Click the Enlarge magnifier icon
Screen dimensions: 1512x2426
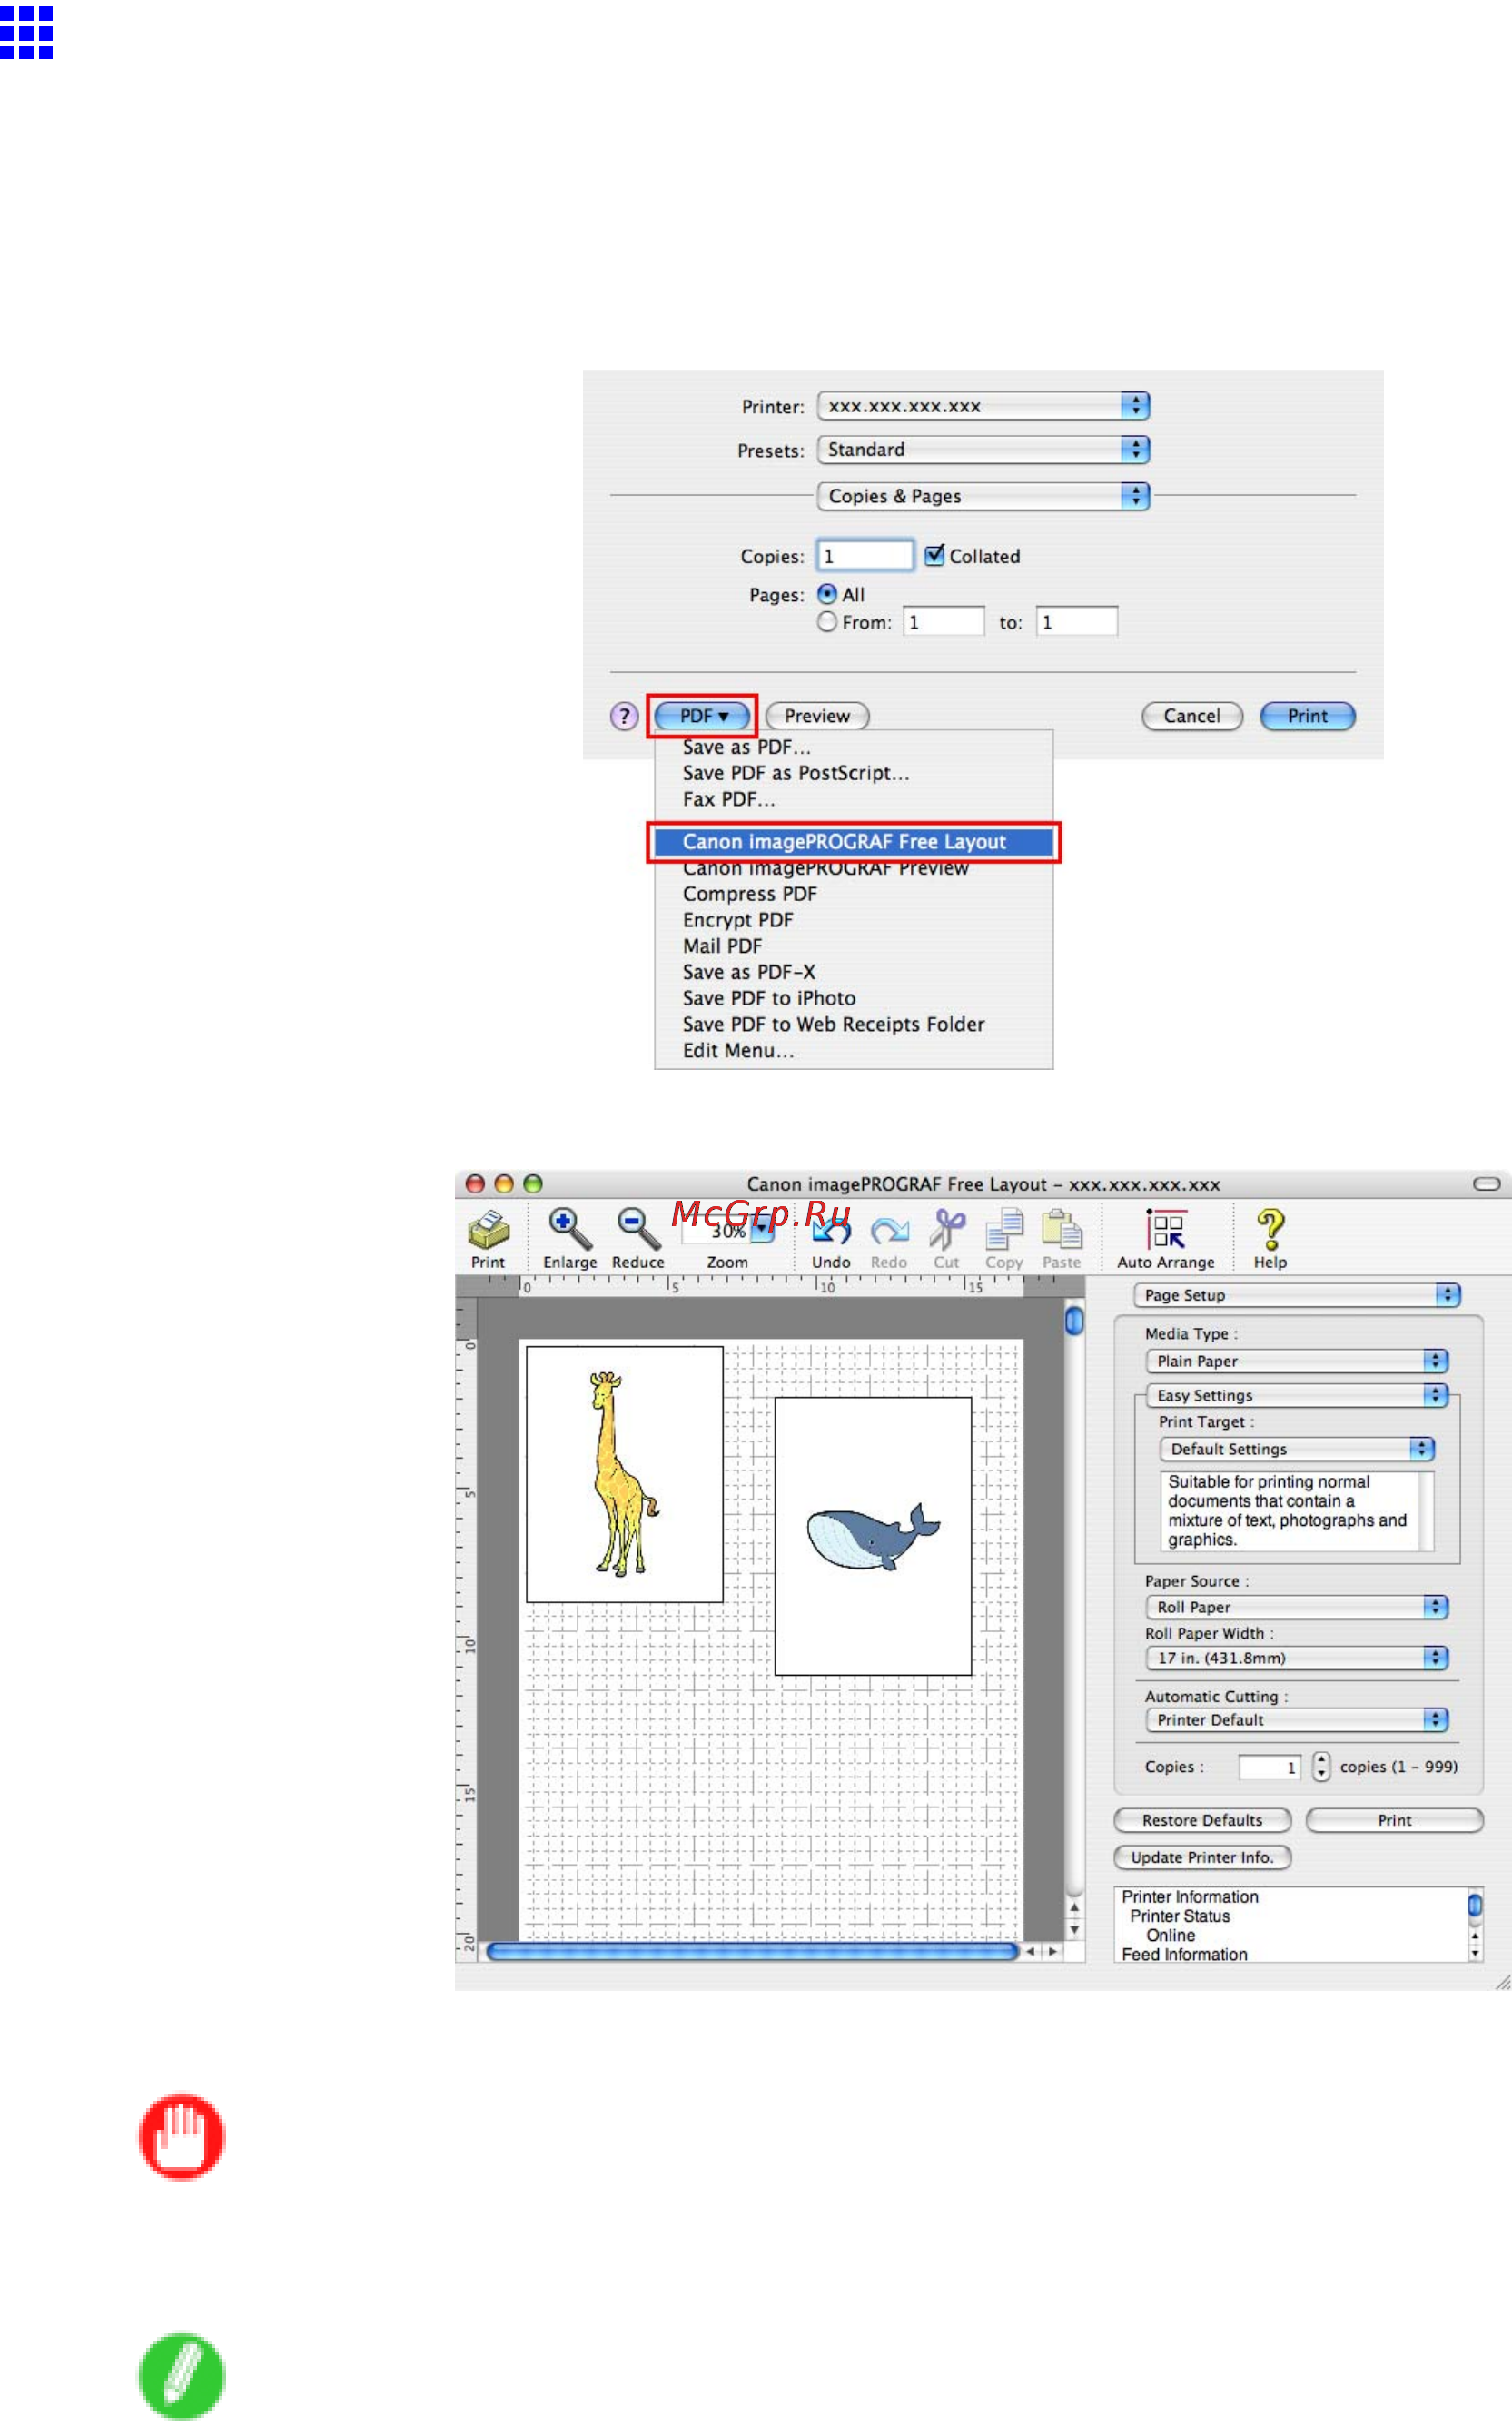[570, 1229]
